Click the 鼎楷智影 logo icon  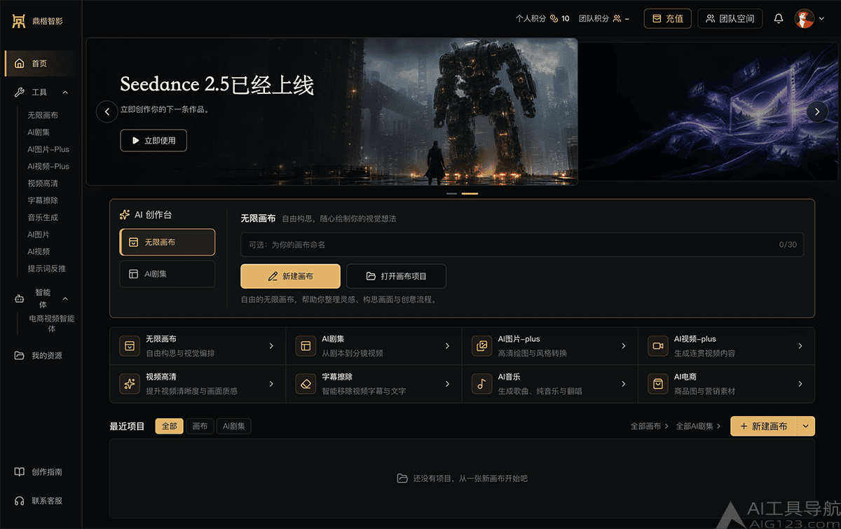coord(18,21)
